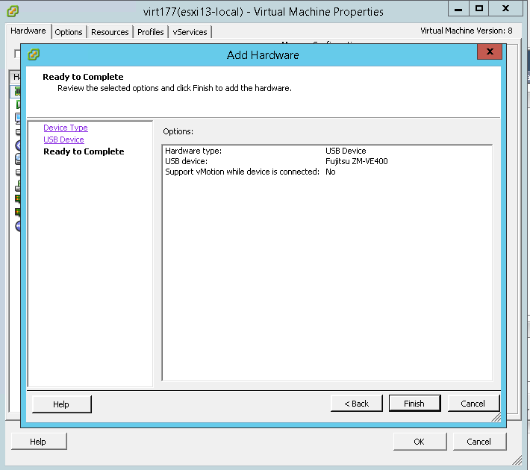Select the 'Fujitsu ZM-VE400' value
Image resolution: width=530 pixels, height=470 pixels.
coord(357,161)
